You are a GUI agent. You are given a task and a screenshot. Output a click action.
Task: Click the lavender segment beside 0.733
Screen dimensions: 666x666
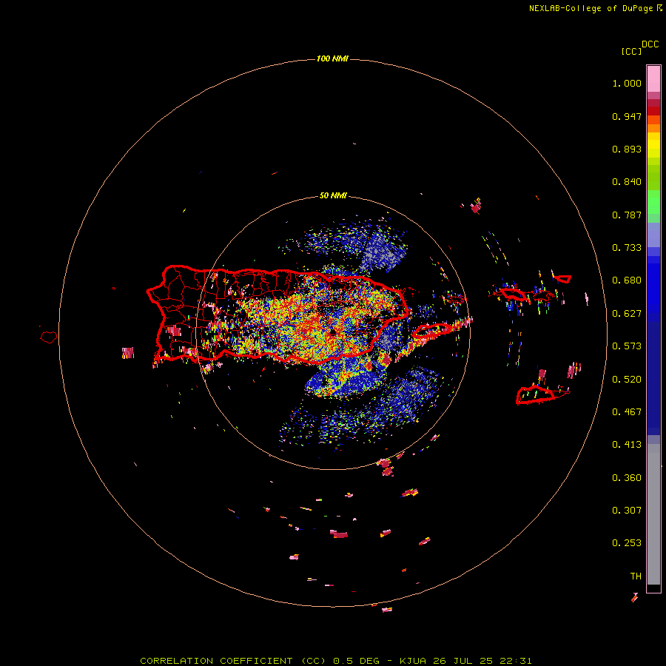tap(653, 235)
